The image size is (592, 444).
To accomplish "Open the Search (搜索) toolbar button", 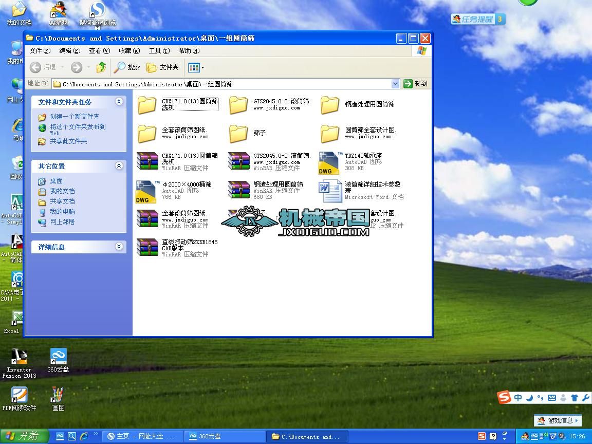I will 127,67.
